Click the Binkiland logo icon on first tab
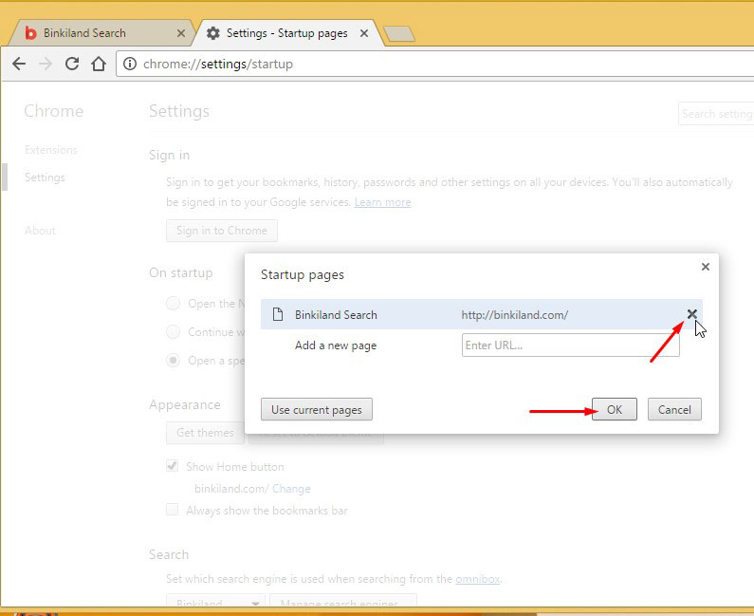Image resolution: width=754 pixels, height=616 pixels. pyautogui.click(x=30, y=32)
